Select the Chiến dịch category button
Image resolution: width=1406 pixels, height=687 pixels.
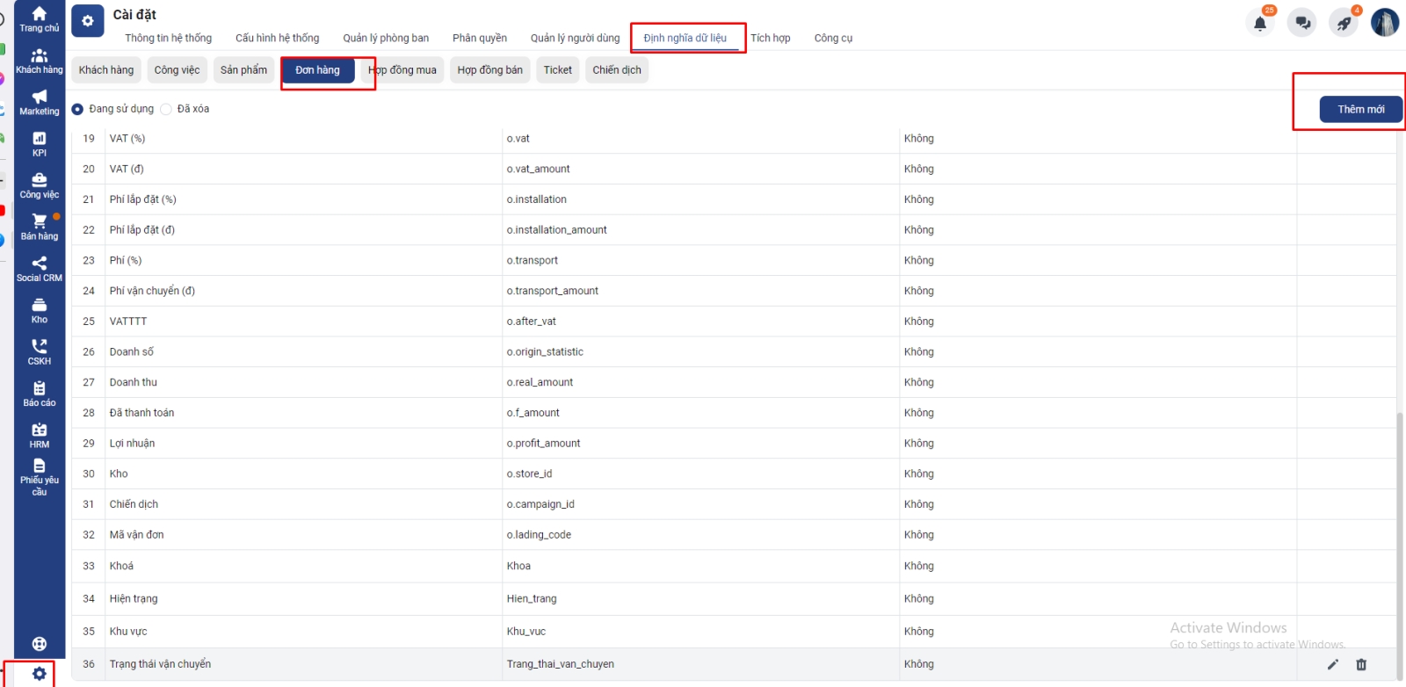616,70
